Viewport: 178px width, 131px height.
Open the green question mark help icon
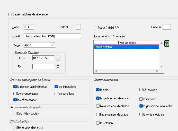[167, 43]
